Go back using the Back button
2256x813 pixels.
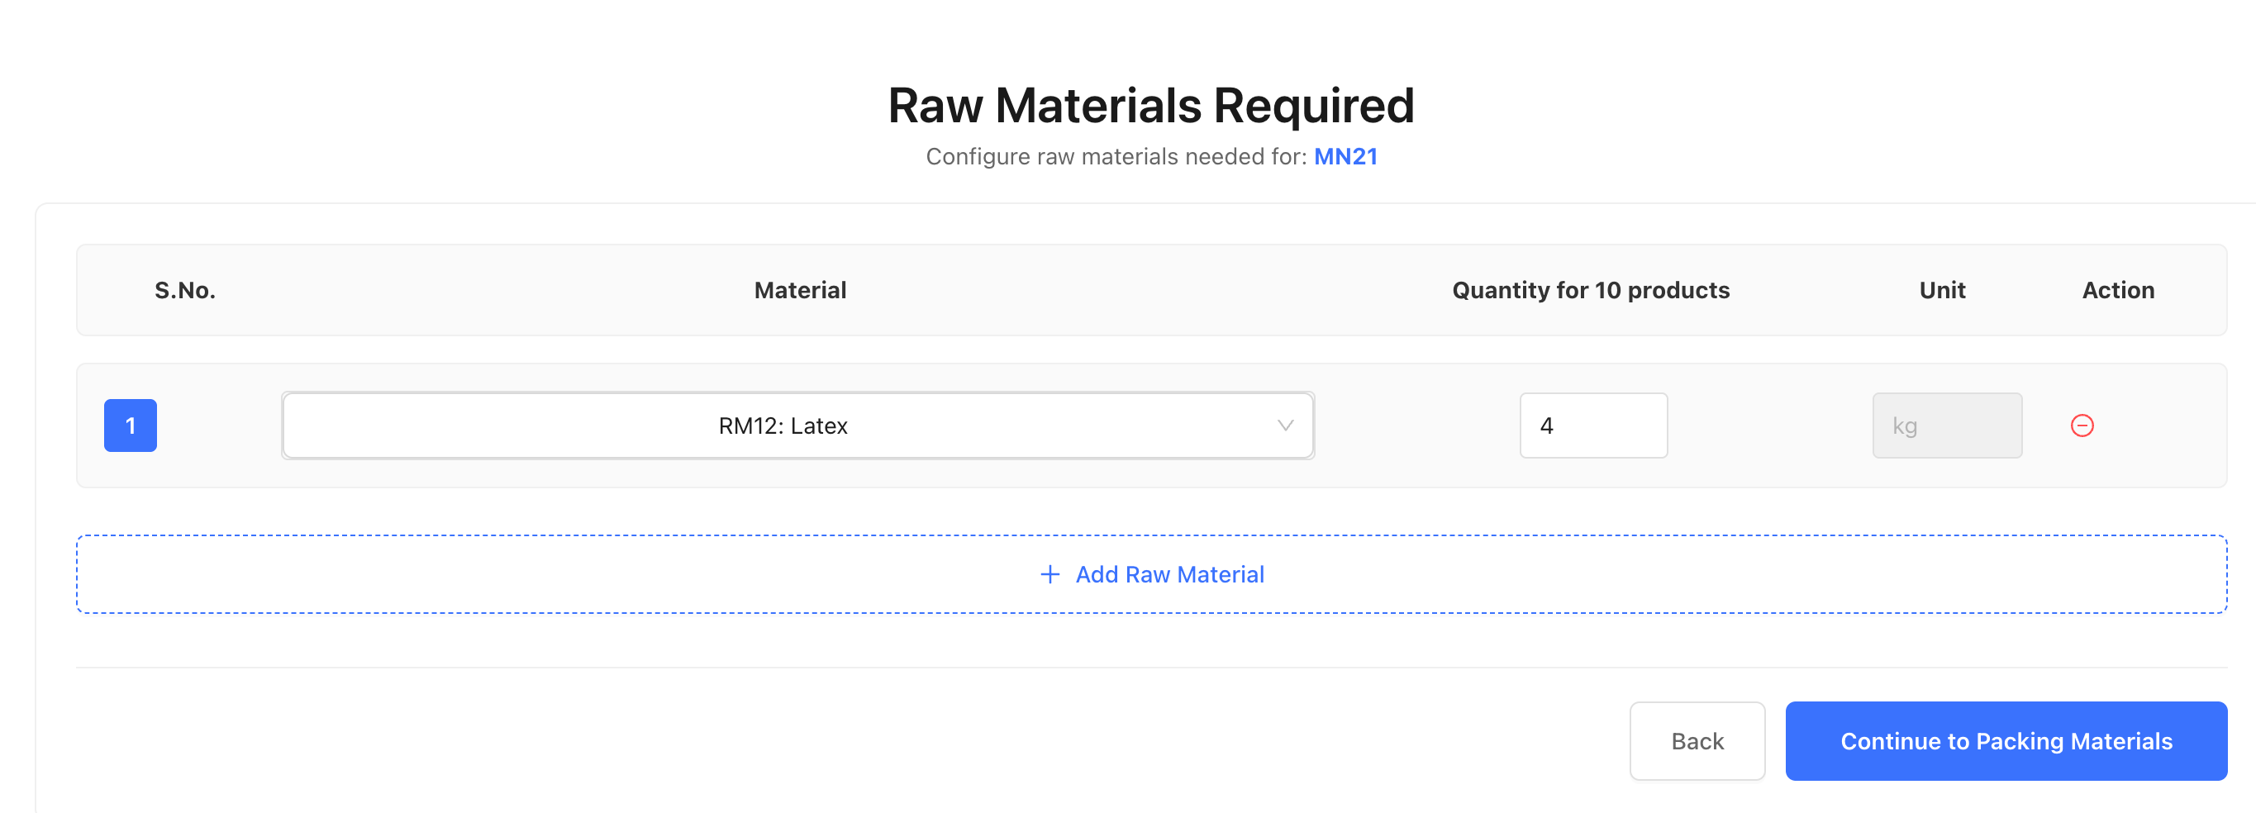(1697, 741)
